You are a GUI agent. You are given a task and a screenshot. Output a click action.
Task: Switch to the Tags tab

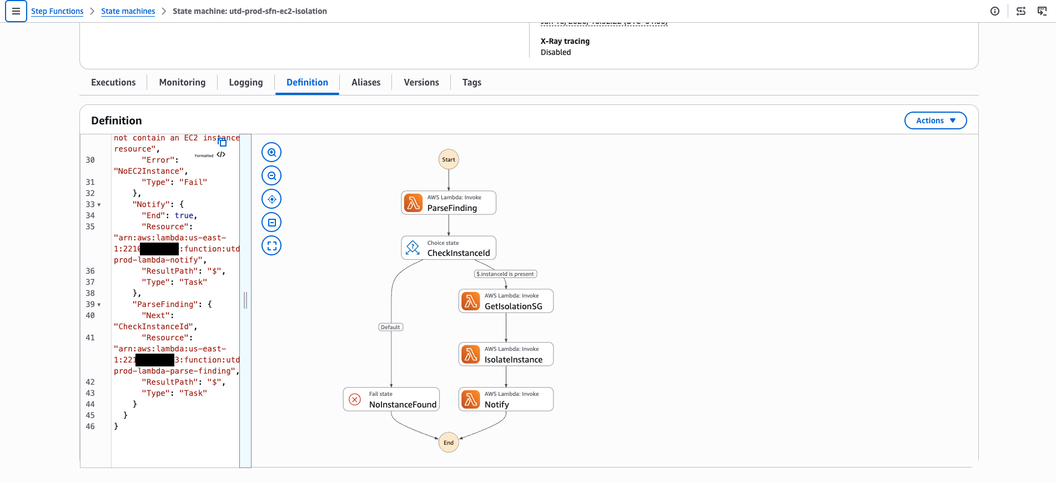point(472,82)
